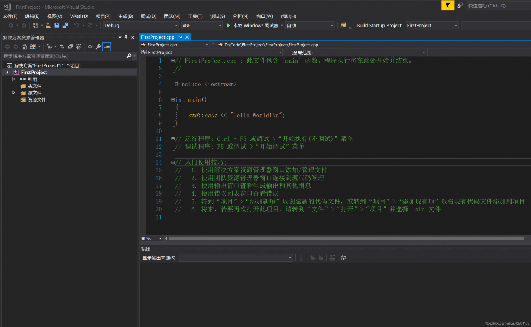
Task: Click the green Start debugging play icon
Action: (228, 25)
